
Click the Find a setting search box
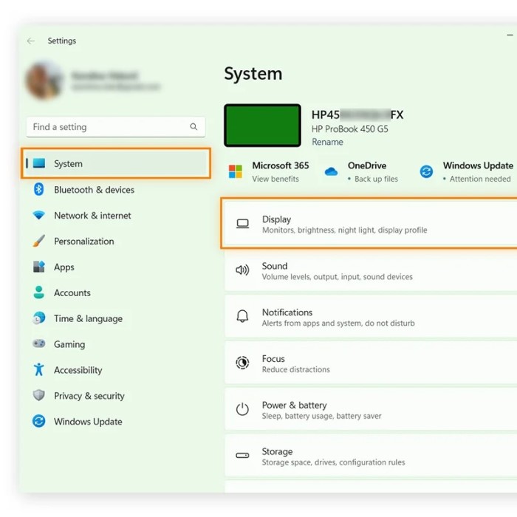pos(107,127)
